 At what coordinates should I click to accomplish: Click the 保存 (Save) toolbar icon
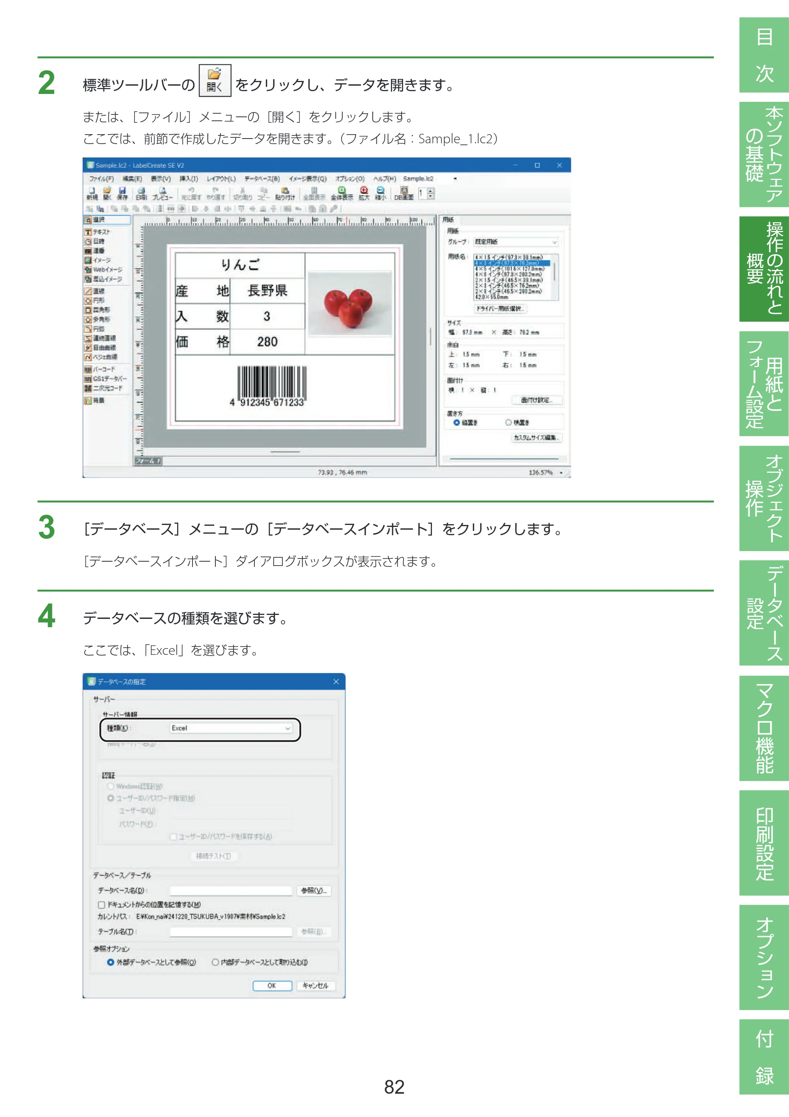click(x=123, y=193)
